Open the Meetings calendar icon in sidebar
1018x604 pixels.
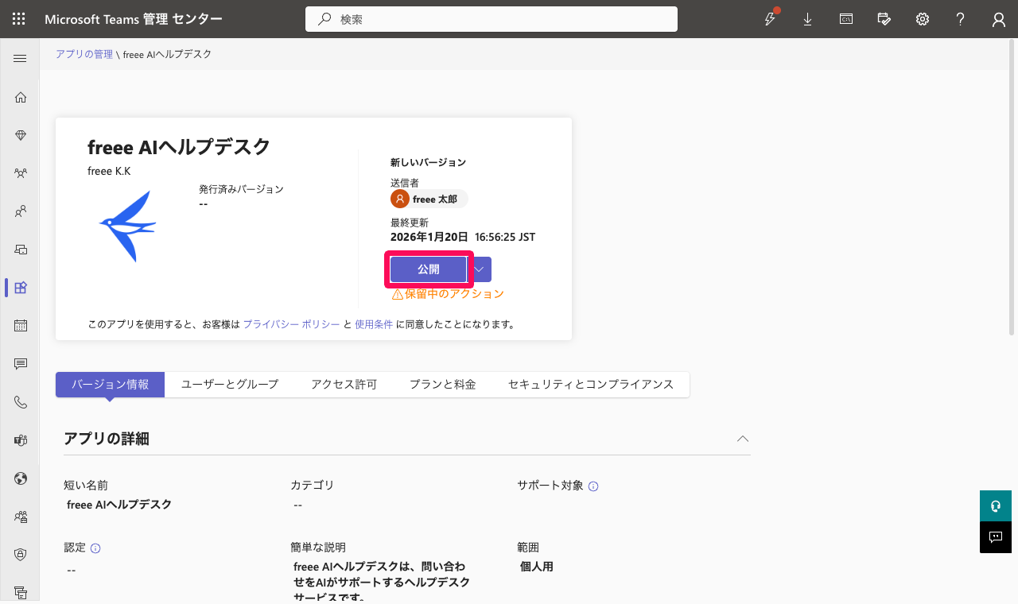tap(21, 326)
